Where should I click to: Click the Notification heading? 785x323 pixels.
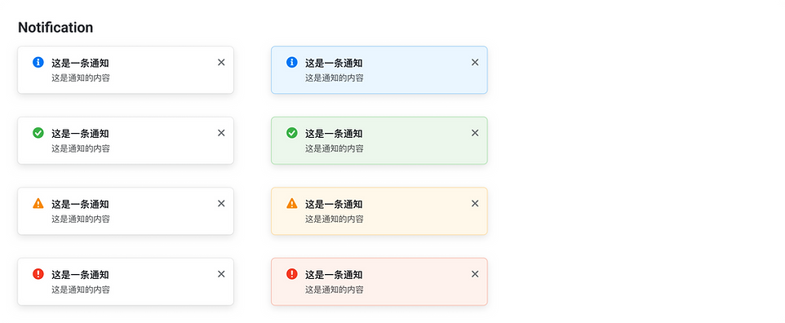[x=55, y=28]
